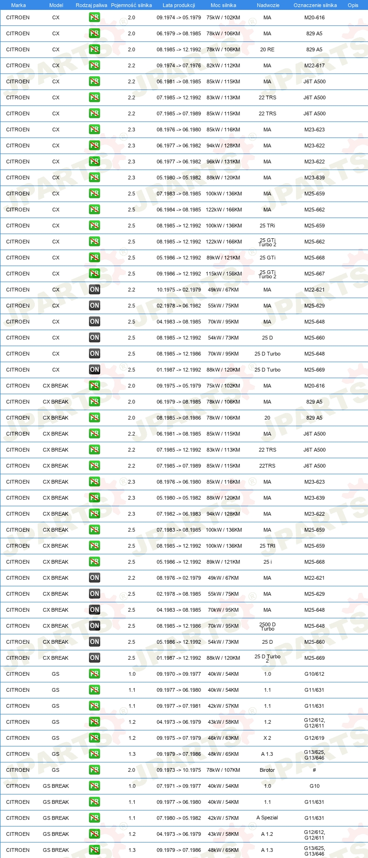Select petrol icon in CX 06.1984 -> 08.1985 row

pos(95,210)
